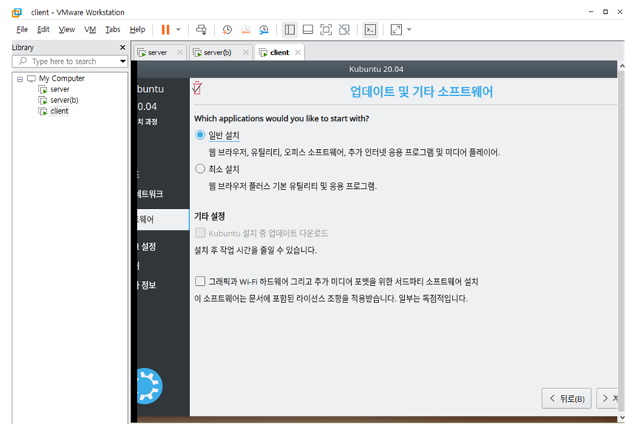639x431 pixels.
Task: Open the View menu
Action: (66, 30)
